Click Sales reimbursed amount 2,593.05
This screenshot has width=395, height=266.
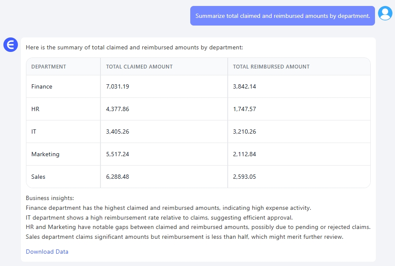coord(244,177)
